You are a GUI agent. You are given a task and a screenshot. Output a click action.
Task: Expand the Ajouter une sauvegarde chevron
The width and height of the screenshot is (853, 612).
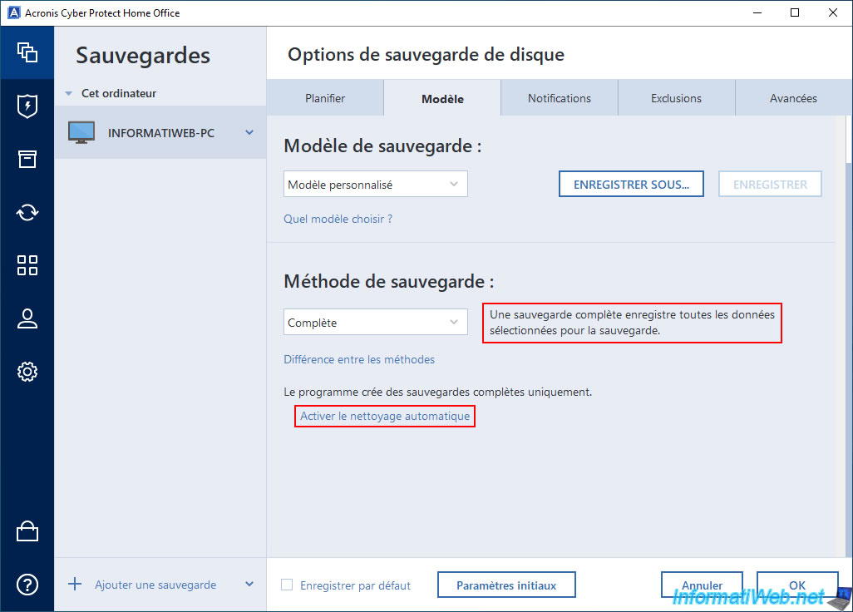249,584
